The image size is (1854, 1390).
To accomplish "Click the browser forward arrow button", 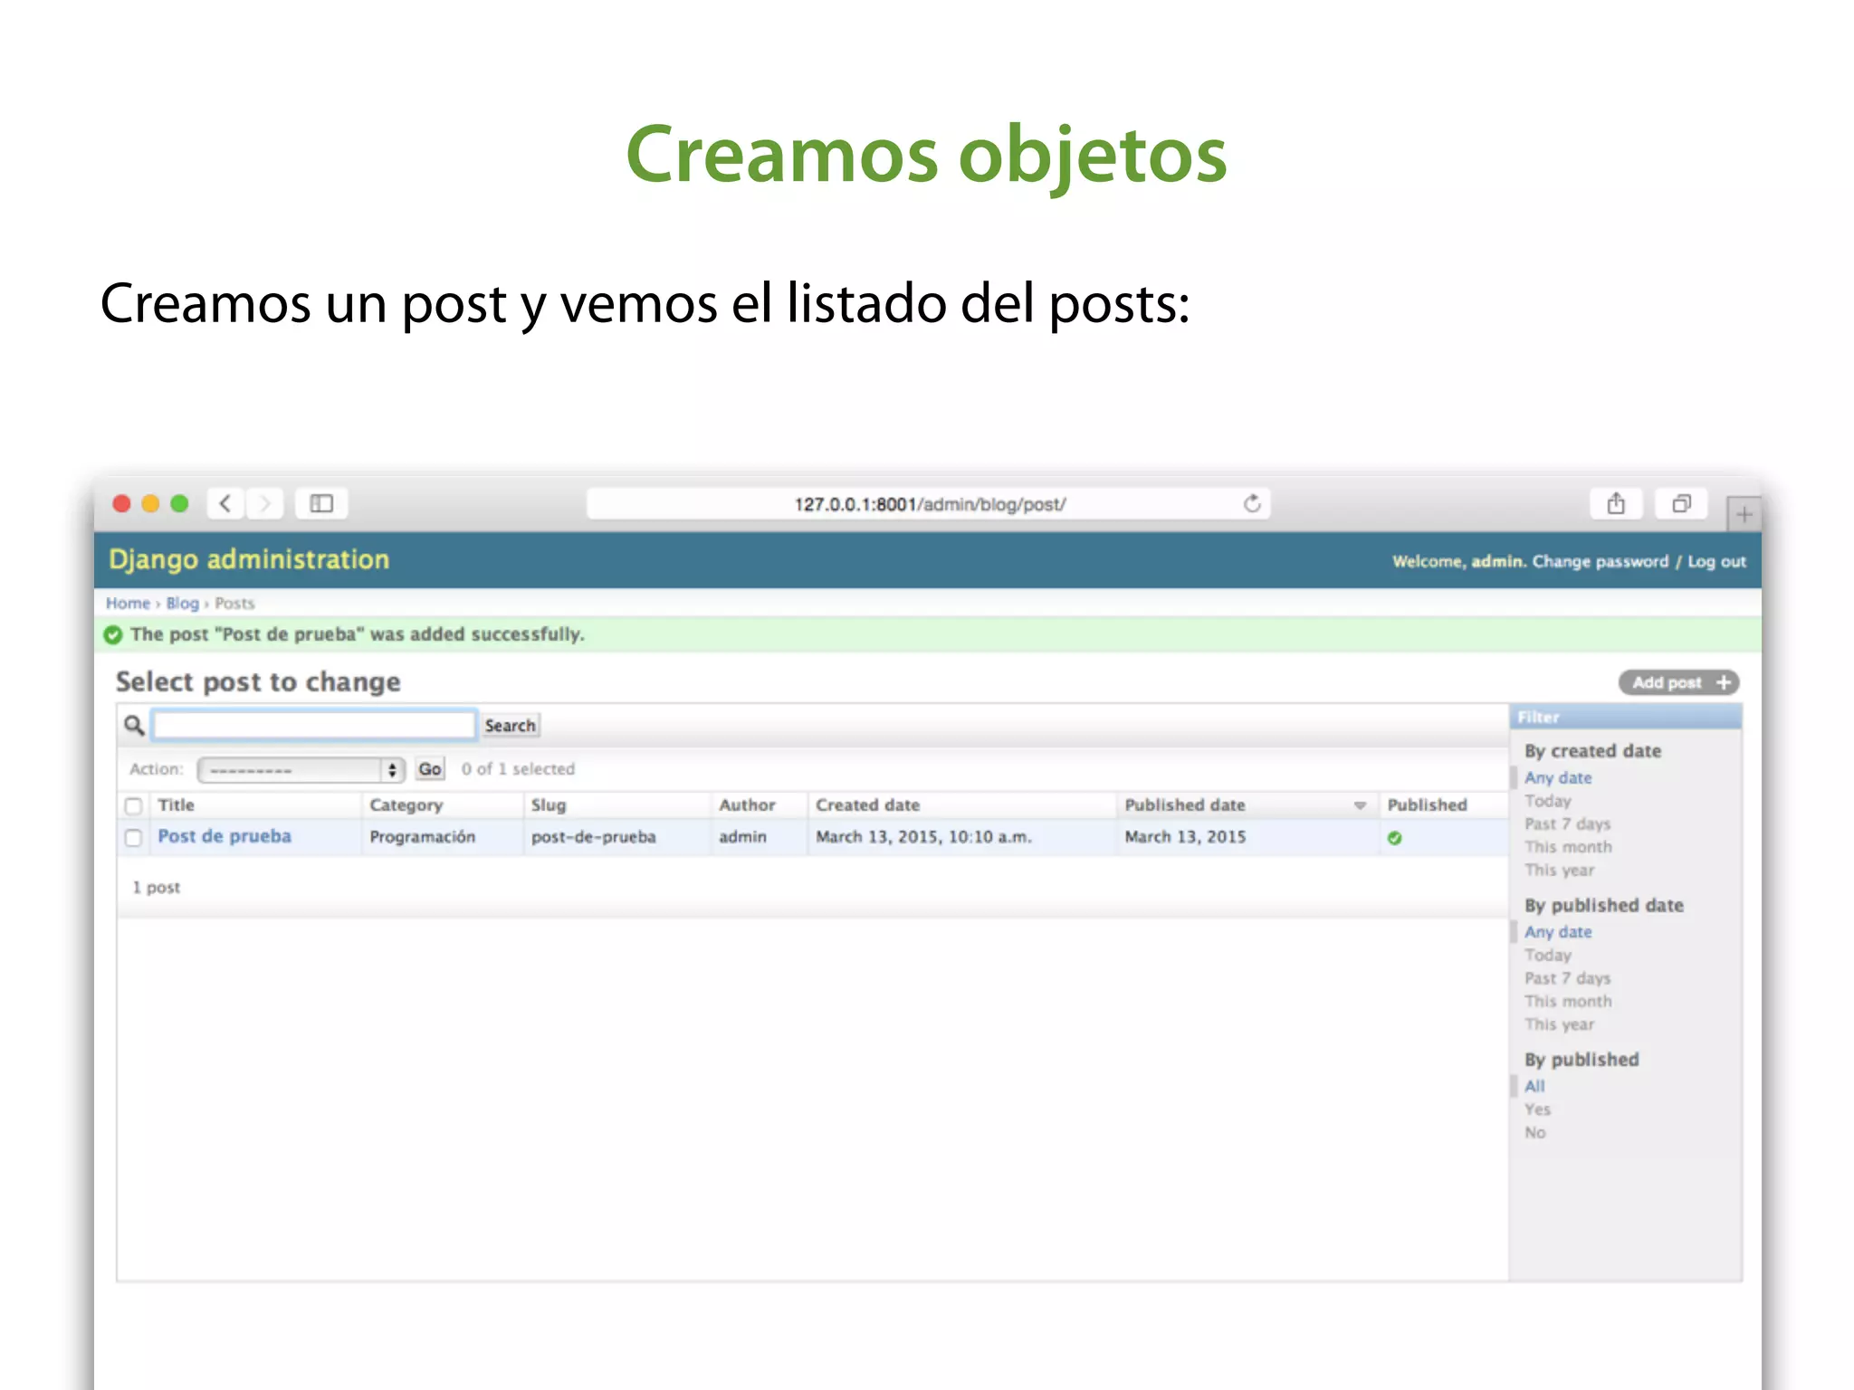I will 264,503.
